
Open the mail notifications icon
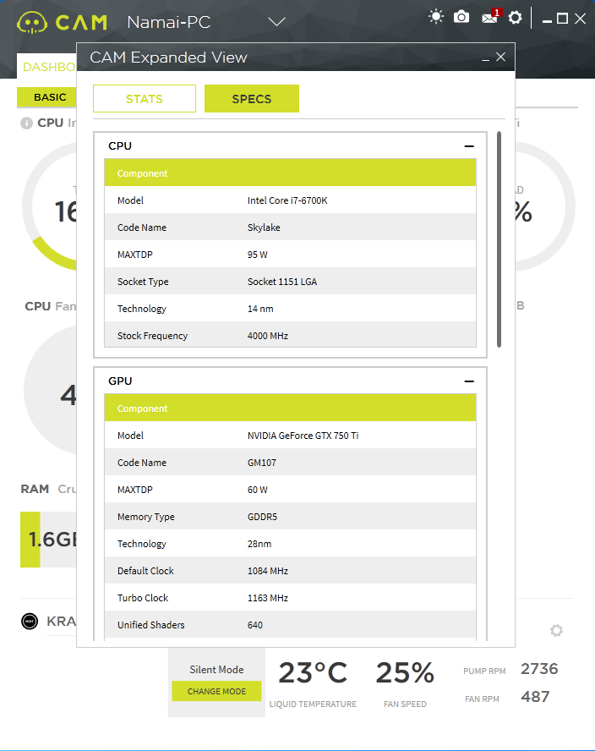click(x=491, y=17)
